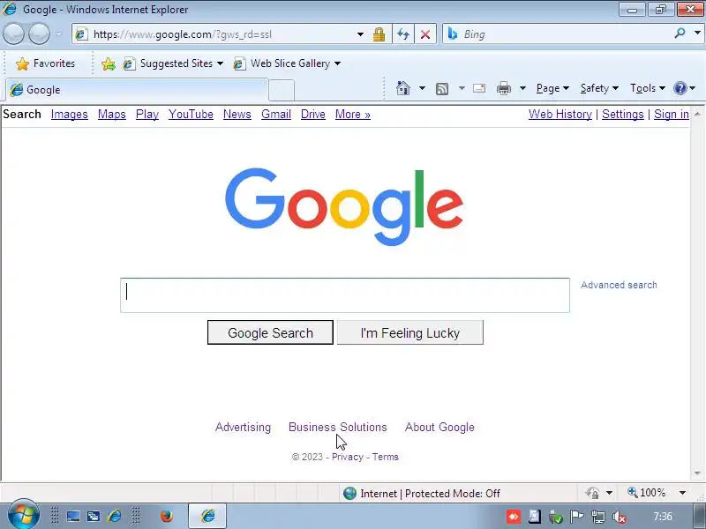Viewport: 706px width, 529px height.
Task: Click the Sign in link
Action: point(672,115)
